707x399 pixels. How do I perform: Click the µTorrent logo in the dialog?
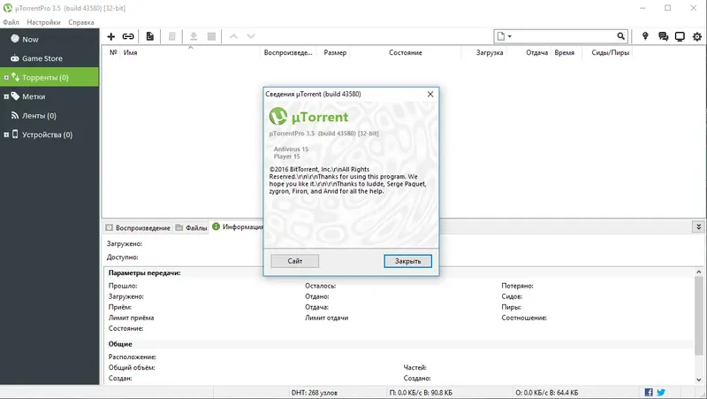pyautogui.click(x=308, y=117)
